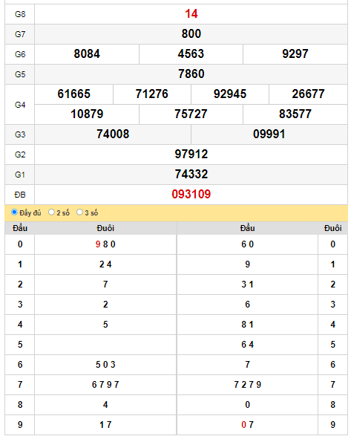Select the G4 number 61665
The image size is (351, 439).
point(73,94)
